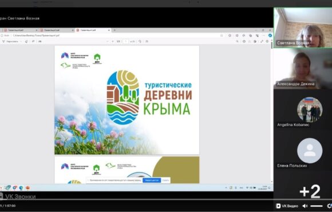Viewport: 332px width, 212px height.
Task: Open the favorites icon in browser toolbar
Action: click(244, 36)
